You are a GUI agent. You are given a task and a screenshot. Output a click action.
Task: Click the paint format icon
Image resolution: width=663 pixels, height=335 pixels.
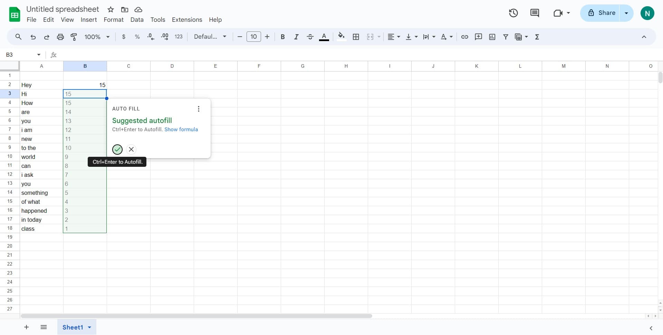[x=74, y=37]
